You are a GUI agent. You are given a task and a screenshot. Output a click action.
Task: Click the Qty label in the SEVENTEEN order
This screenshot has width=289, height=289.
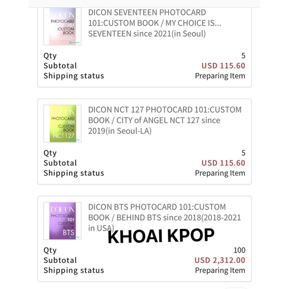pos(50,56)
